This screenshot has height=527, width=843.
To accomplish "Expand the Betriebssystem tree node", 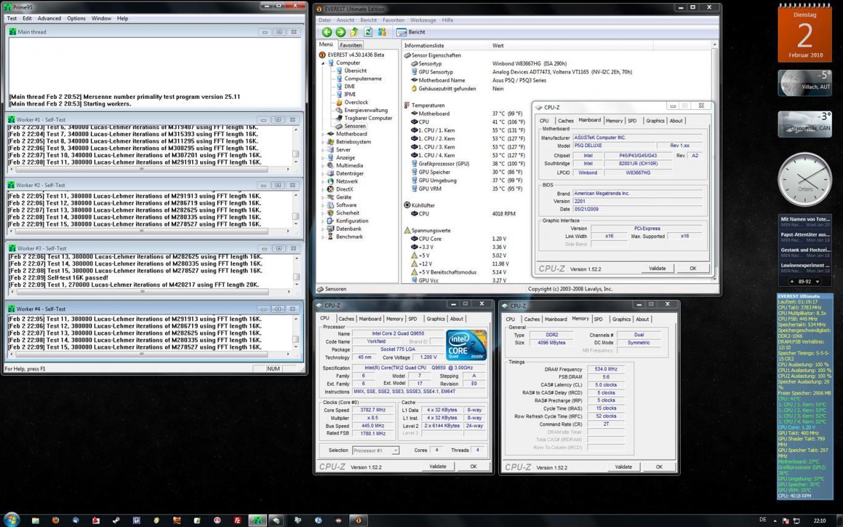I will click(x=323, y=142).
